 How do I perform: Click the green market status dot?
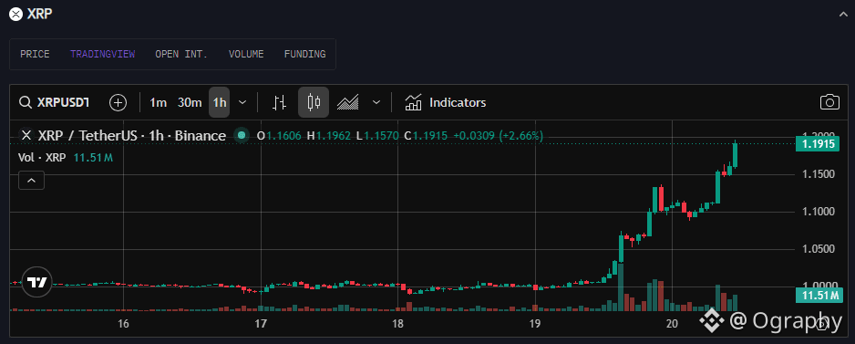(x=241, y=135)
